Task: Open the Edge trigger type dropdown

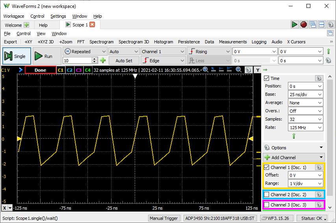Action: point(163,60)
